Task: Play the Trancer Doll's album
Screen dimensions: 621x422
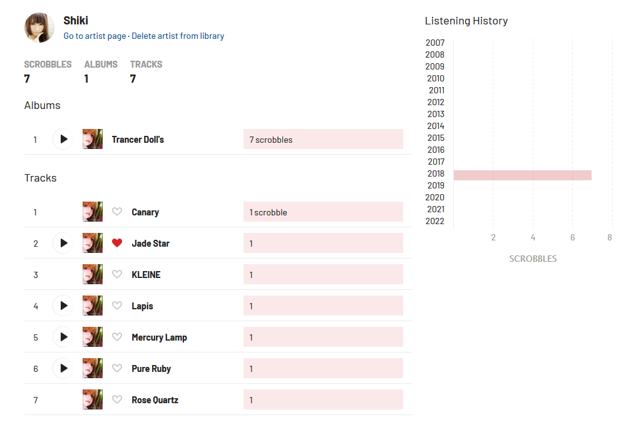Action: click(63, 139)
